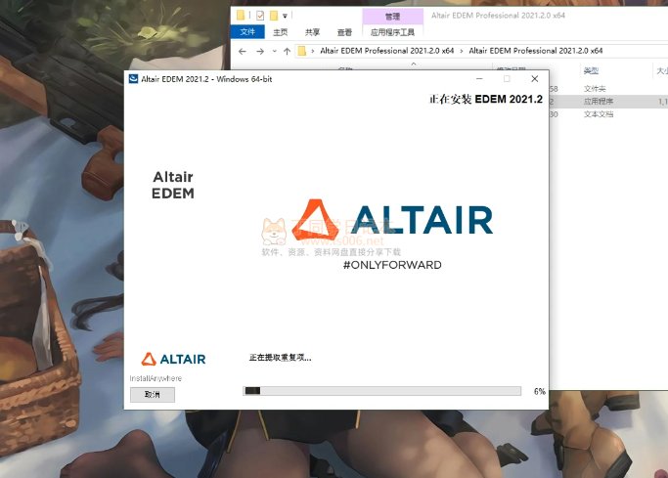Cancel the EDEM installation with the 取消 button

pos(153,395)
